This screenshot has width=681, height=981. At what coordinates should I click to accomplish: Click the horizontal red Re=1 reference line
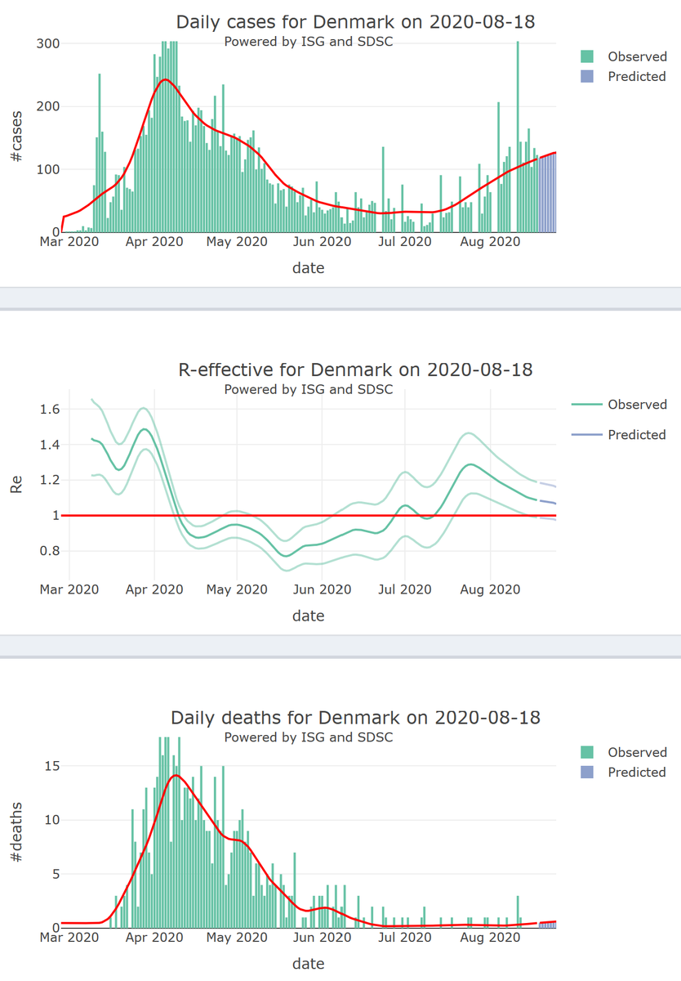pyautogui.click(x=309, y=515)
